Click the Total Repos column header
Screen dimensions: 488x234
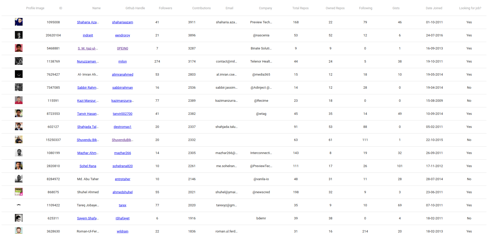pyautogui.click(x=300, y=8)
